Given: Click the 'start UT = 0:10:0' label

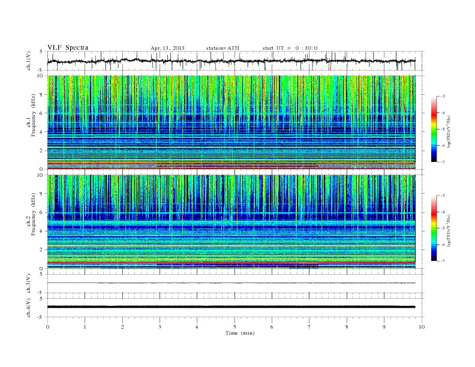Looking at the screenshot, I should [290, 48].
